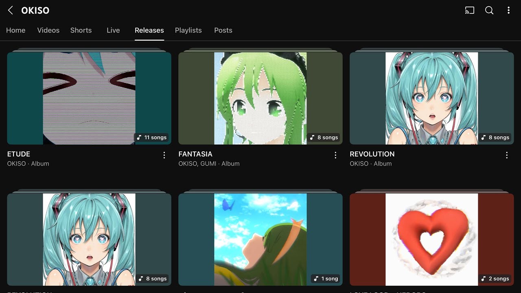Open the ETUDE album thumbnail
This screenshot has height=293, width=521.
89,98
